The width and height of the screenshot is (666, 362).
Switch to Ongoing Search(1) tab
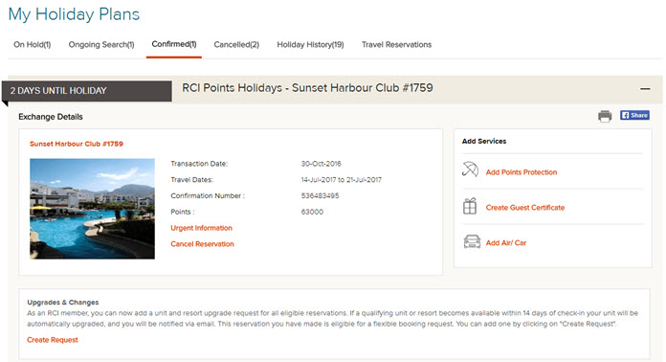point(101,45)
